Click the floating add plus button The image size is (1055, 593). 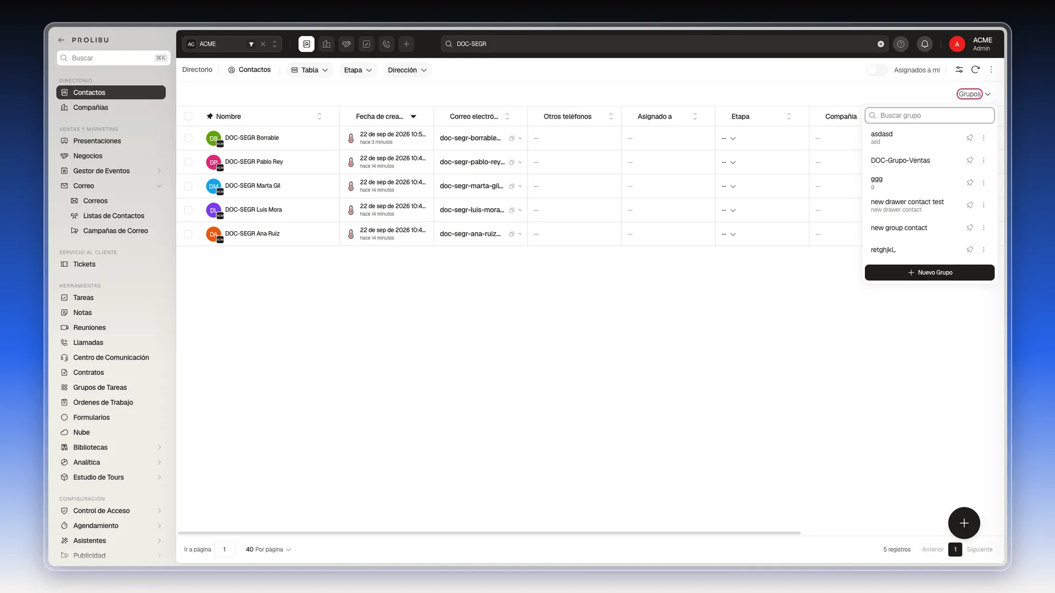(x=964, y=523)
